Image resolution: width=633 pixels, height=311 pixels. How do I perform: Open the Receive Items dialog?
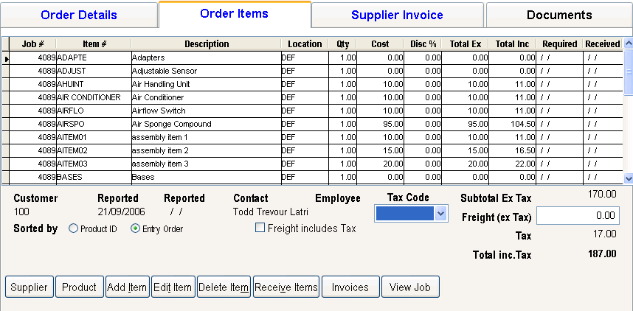[286, 287]
